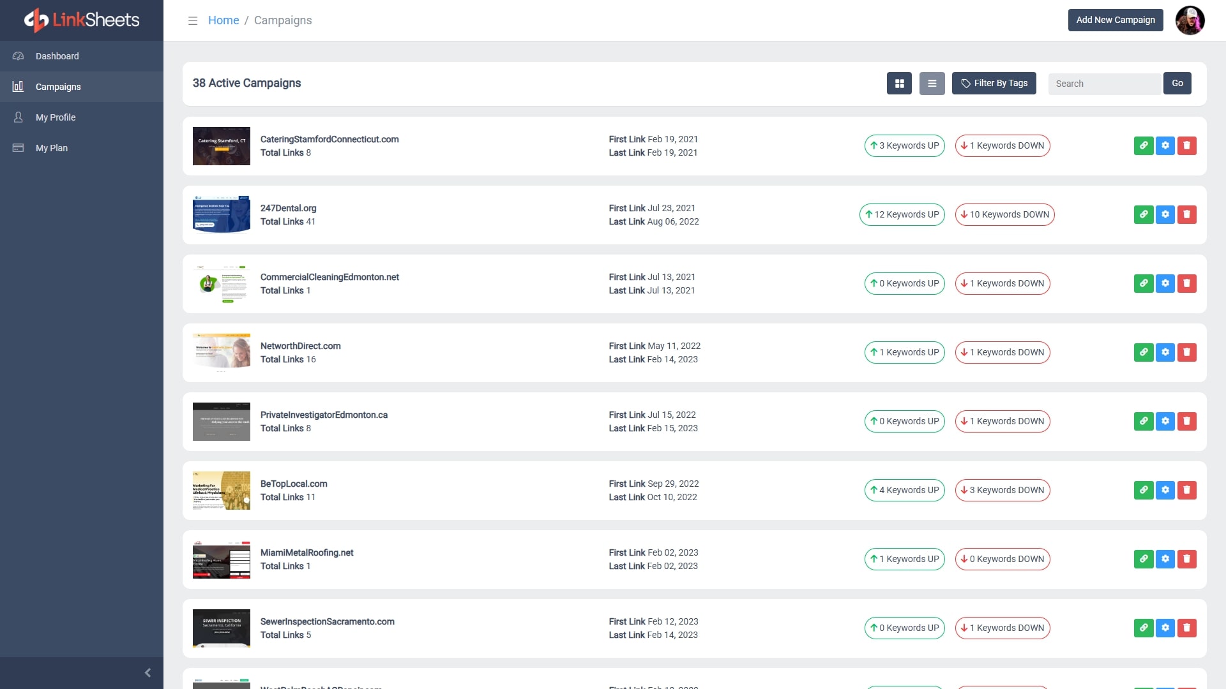Open links for CommercialCleaningEdmonton.net campaign

[1144, 283]
